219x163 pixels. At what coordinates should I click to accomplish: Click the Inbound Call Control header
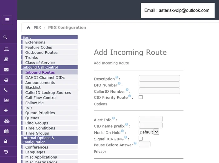click(49, 67)
